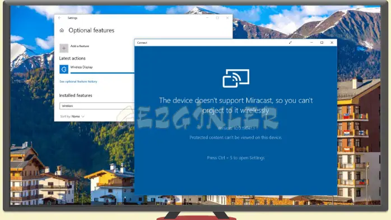The height and width of the screenshot is (220, 391).
Task: Click the 'Installed features' heading
Action: [76, 95]
